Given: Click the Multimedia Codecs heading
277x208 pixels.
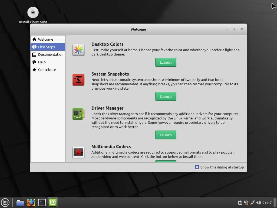Looking at the screenshot, I should [x=111, y=147].
